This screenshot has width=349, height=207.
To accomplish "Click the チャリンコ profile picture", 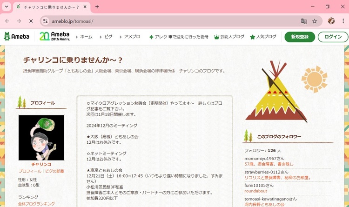I will (41, 138).
